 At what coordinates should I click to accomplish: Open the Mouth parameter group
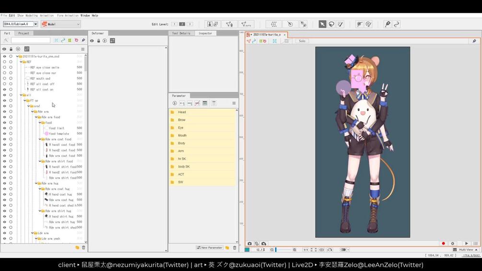click(202, 135)
